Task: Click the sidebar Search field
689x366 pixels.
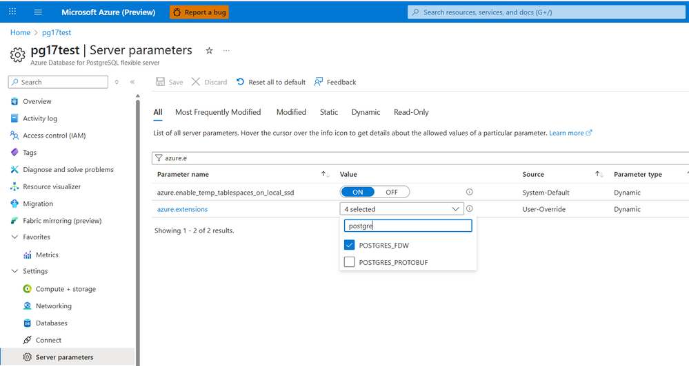Action: (x=58, y=82)
